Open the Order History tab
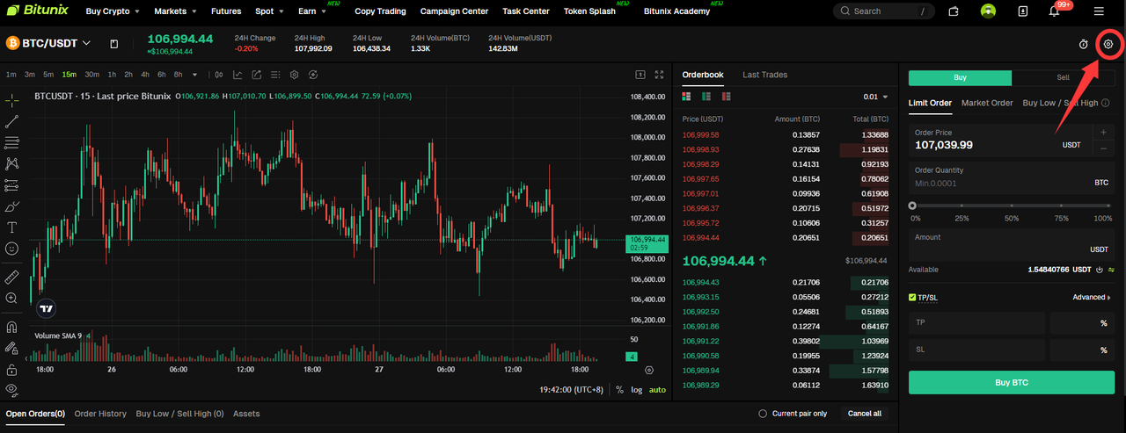Viewport: 1126px width, 433px height. (x=100, y=414)
